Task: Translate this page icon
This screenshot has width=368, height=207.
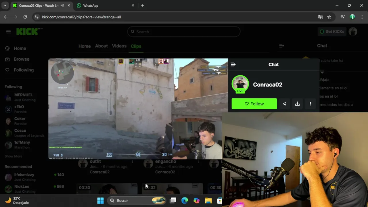Action: pos(320,17)
